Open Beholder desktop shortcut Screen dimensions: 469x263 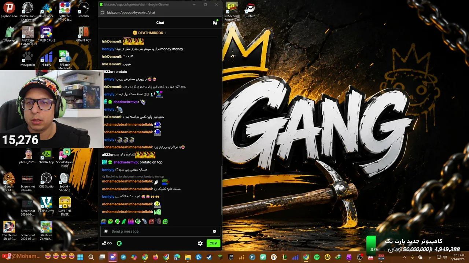[84, 10]
